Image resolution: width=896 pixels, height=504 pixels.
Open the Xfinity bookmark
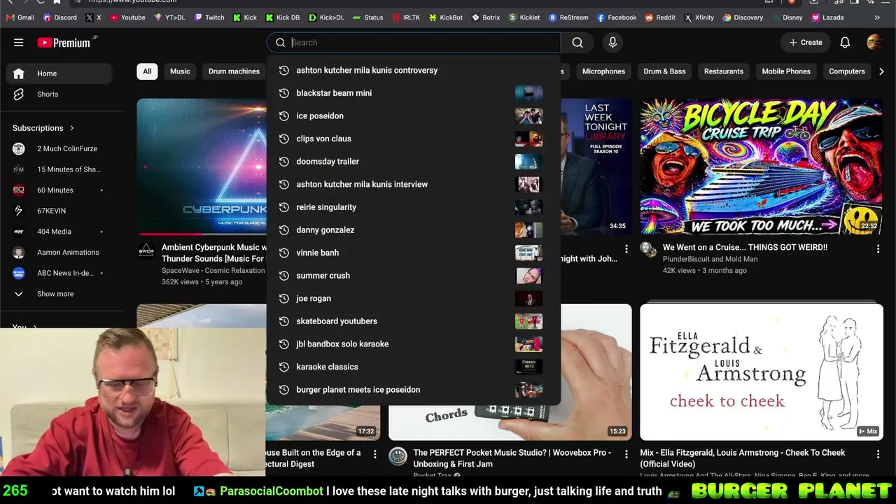(699, 17)
